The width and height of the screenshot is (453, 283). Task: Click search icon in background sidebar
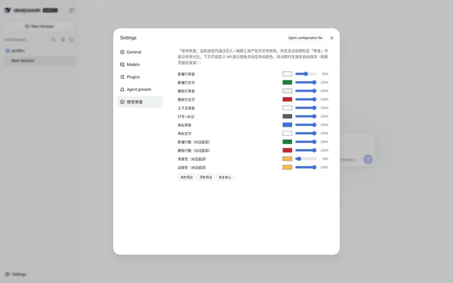53,40
